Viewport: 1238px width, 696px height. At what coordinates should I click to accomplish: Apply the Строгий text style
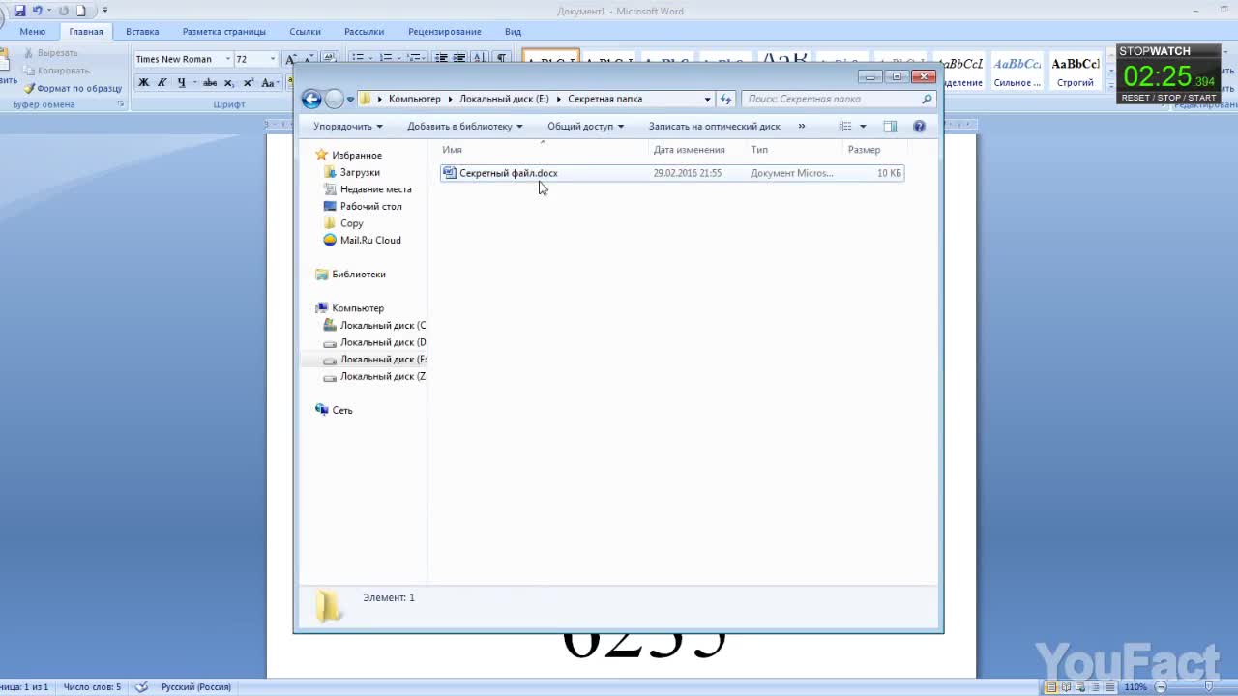(1076, 72)
